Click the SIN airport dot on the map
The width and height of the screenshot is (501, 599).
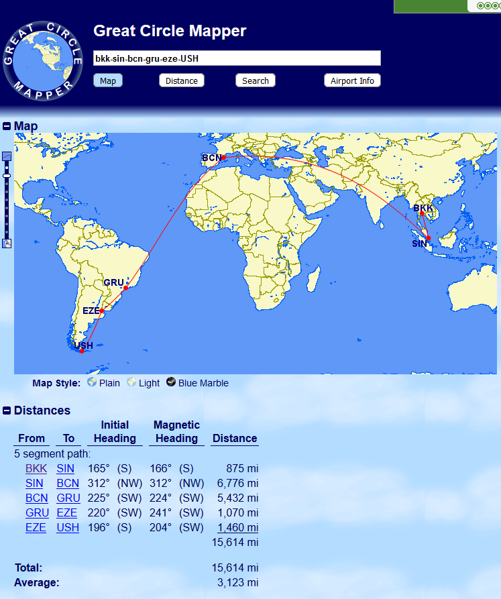click(x=429, y=238)
